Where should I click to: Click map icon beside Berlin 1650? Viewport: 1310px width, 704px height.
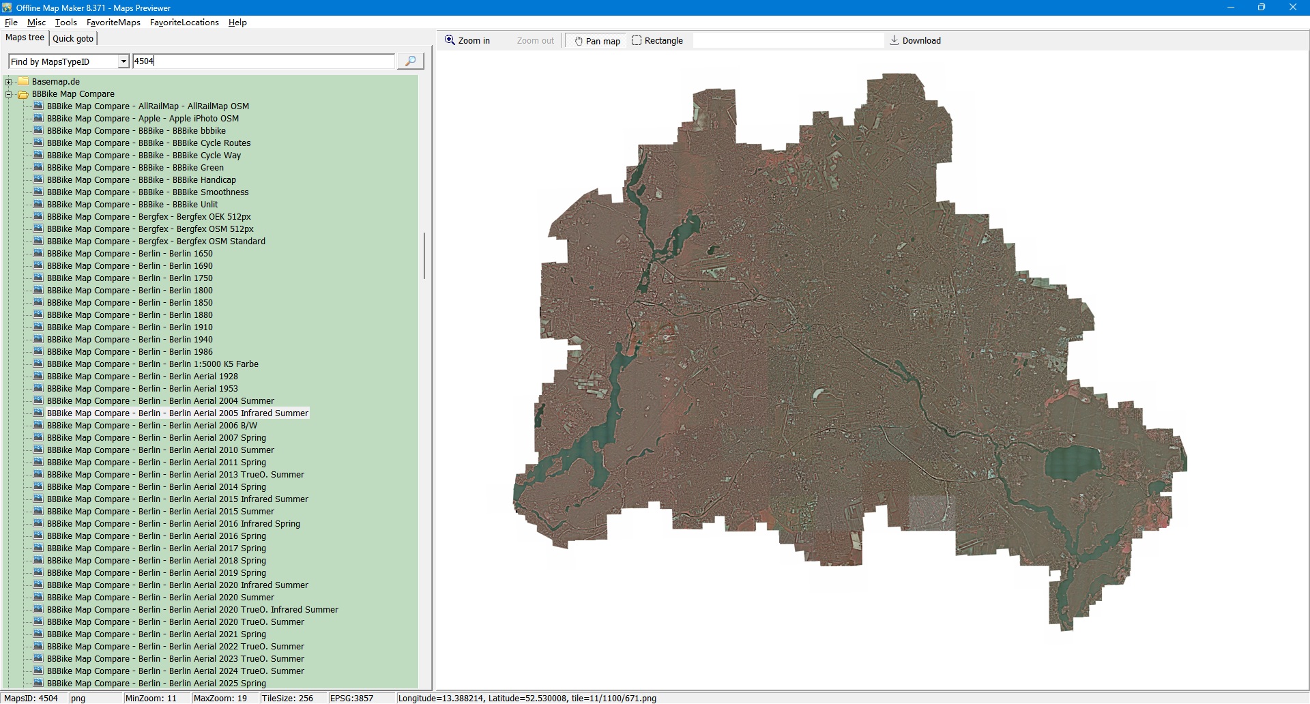pyautogui.click(x=39, y=254)
